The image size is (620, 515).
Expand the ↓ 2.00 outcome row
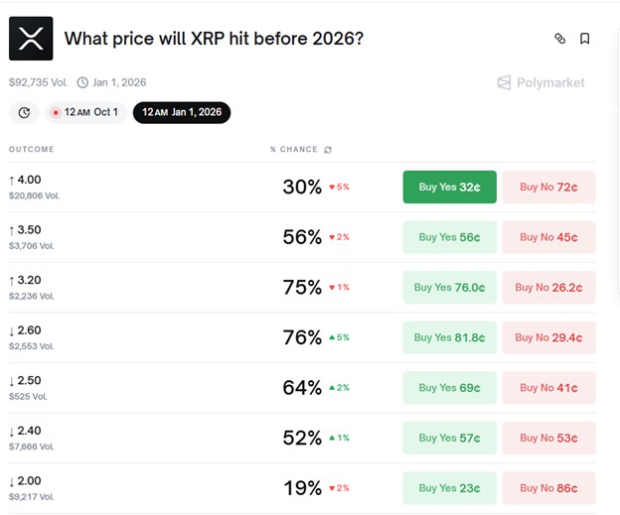[x=149, y=488]
